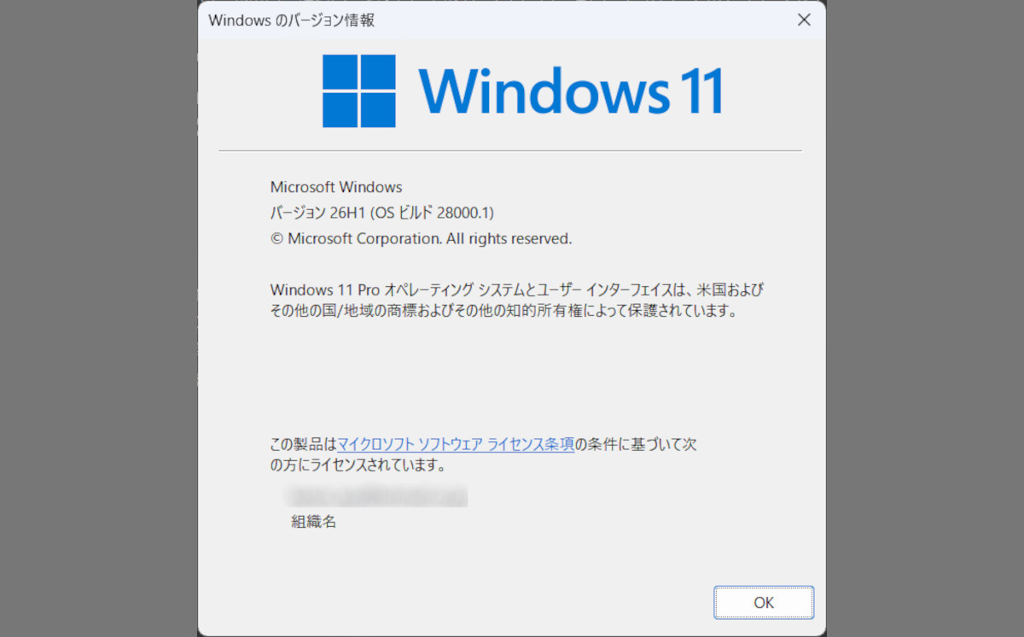This screenshot has height=637, width=1024.
Task: Select the "Microsoft Windows" text line
Action: [336, 187]
